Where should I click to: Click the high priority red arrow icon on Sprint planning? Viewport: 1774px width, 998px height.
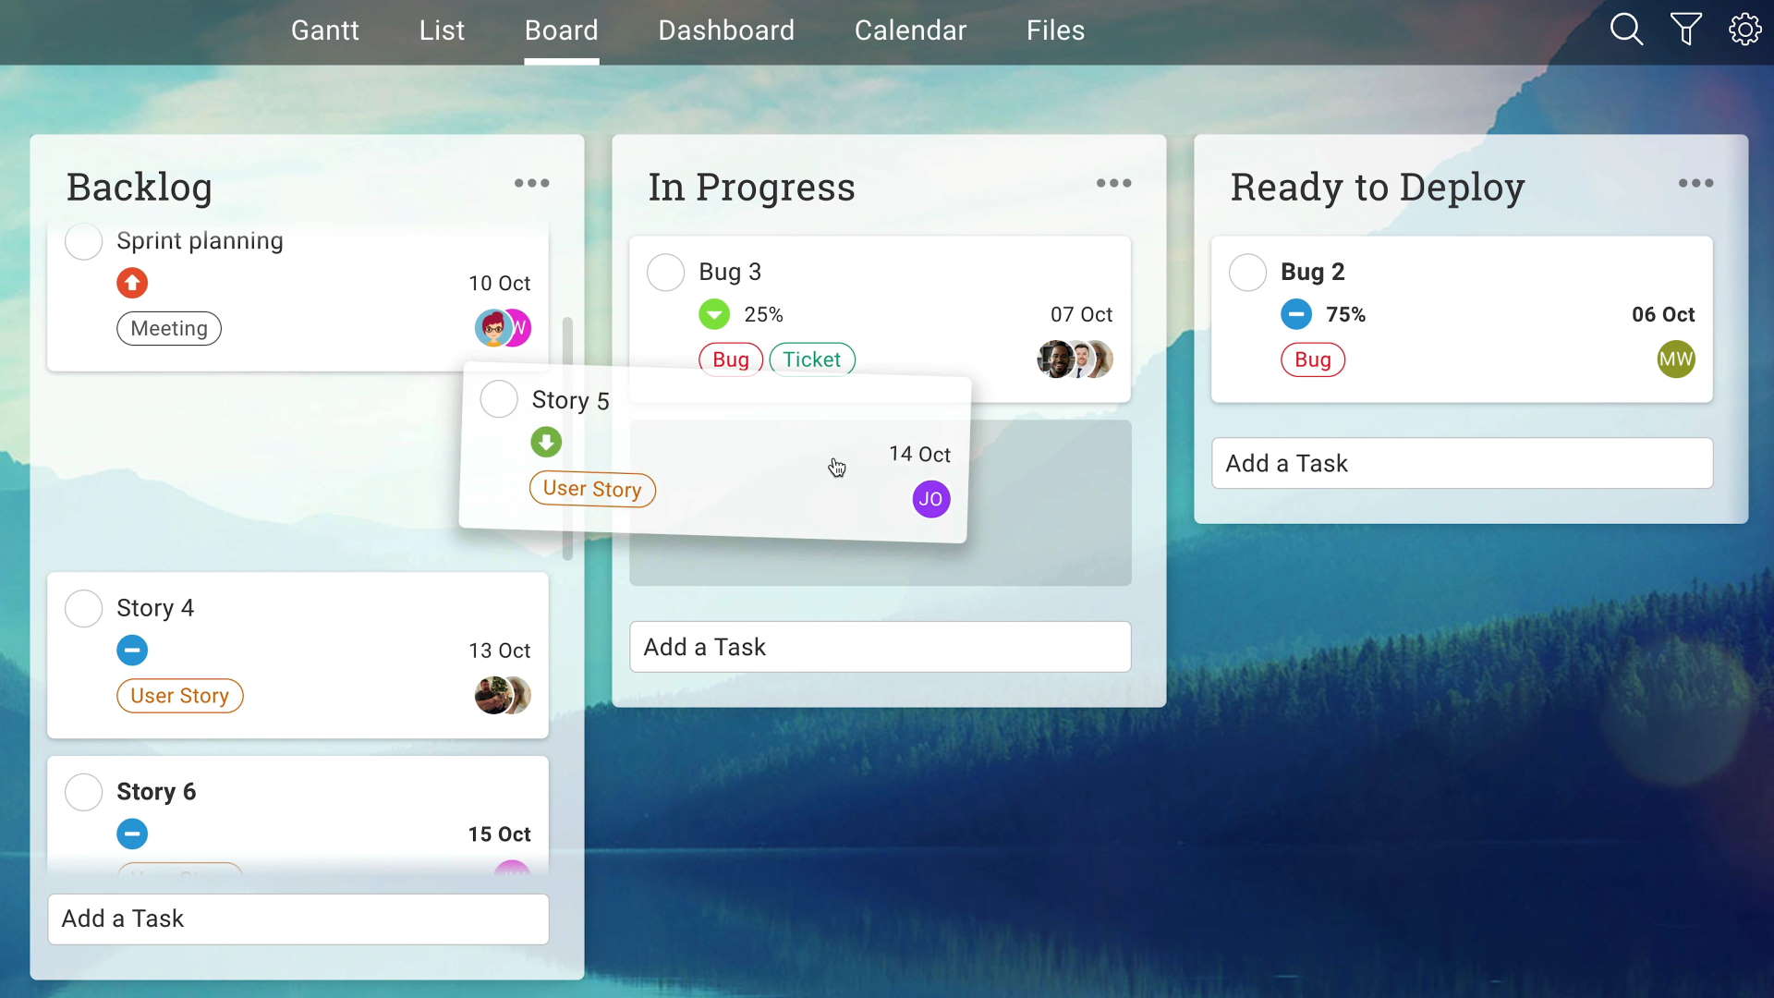(131, 283)
